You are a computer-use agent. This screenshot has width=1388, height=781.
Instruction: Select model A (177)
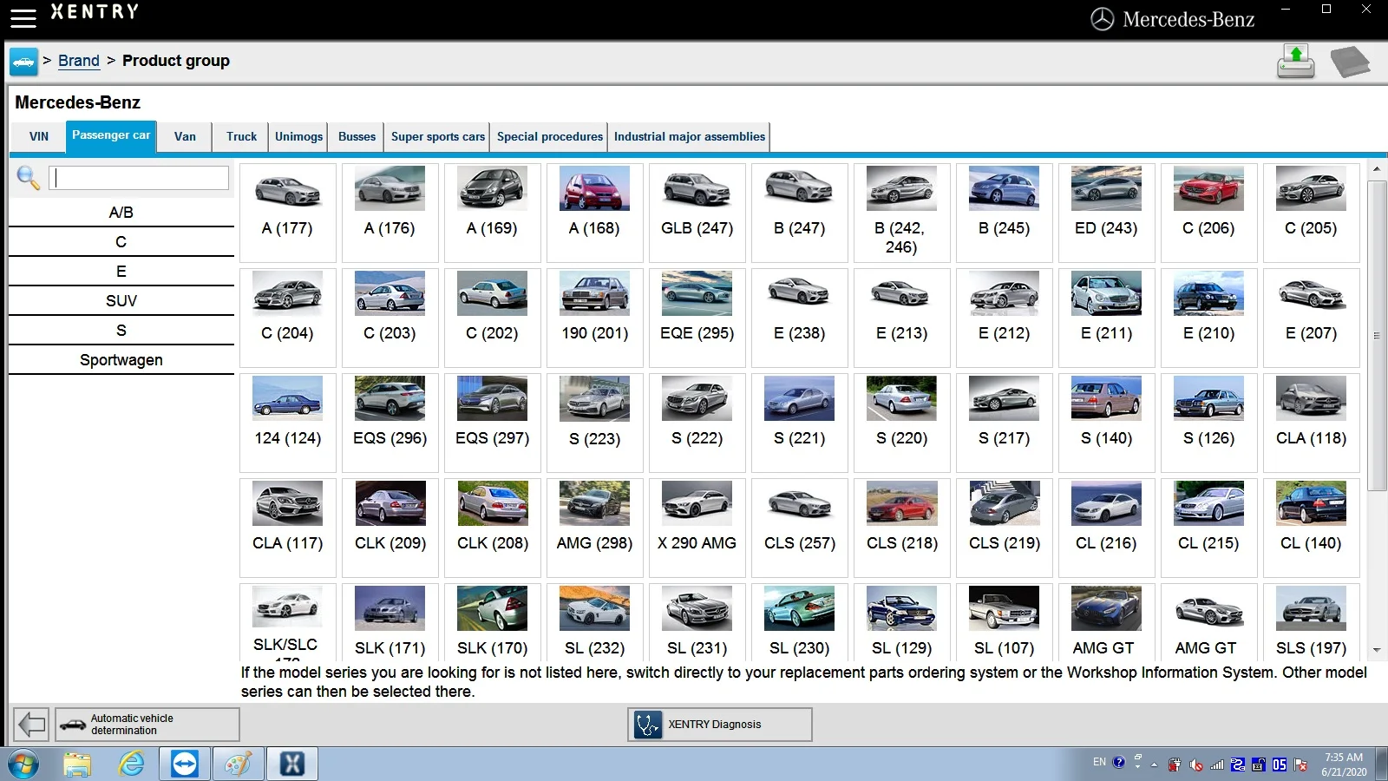[287, 213]
